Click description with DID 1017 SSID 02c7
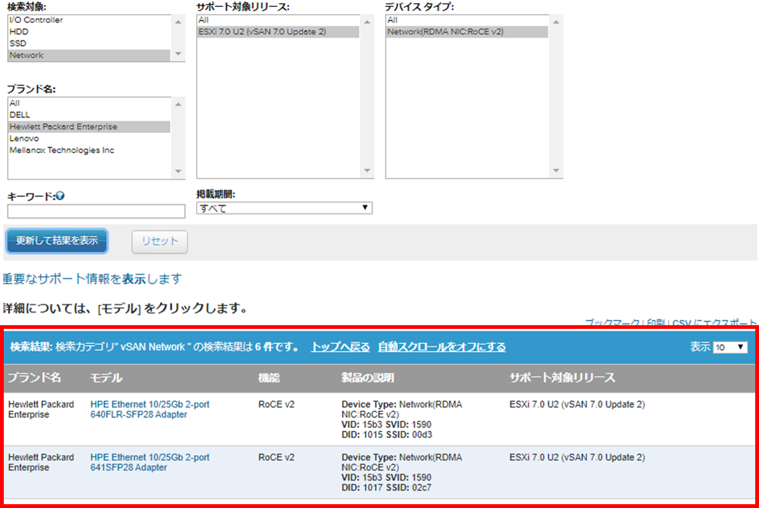Image resolution: width=759 pixels, height=508 pixels. click(x=402, y=472)
